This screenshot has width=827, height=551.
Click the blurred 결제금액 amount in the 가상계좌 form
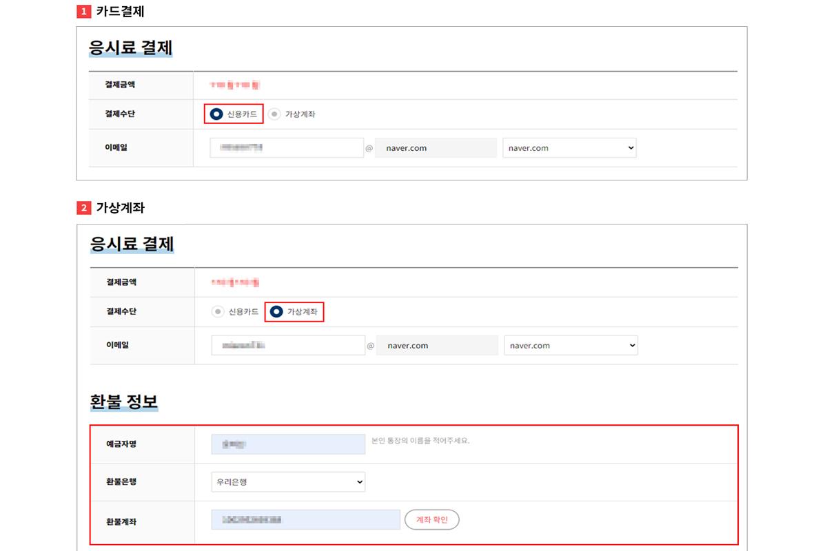coord(236,282)
